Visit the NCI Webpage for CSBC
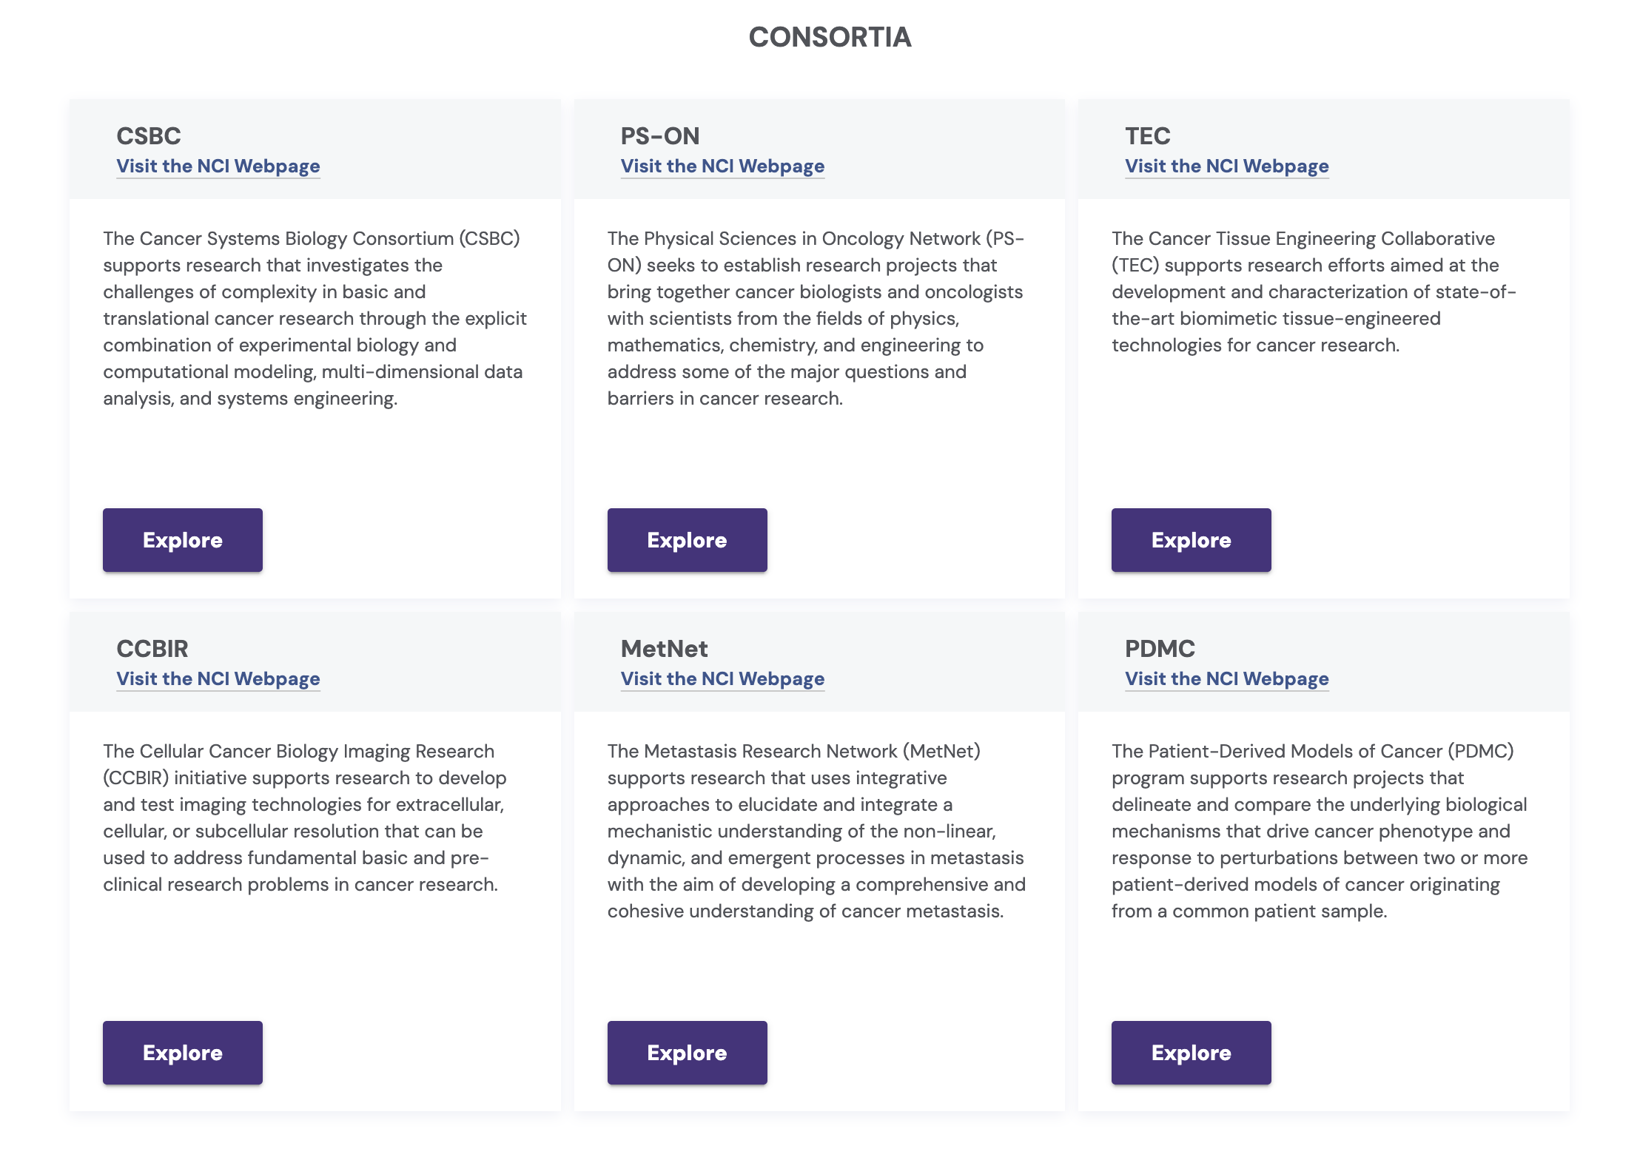This screenshot has width=1640, height=1163. pyautogui.click(x=218, y=166)
